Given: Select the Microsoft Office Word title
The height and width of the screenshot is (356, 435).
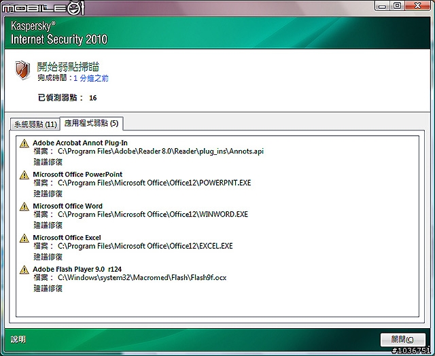Looking at the screenshot, I should click(x=68, y=206).
